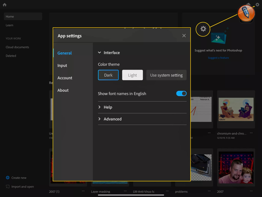Open more options for chromium-and-chro document
The width and height of the screenshot is (262, 197).
pyautogui.click(x=251, y=133)
